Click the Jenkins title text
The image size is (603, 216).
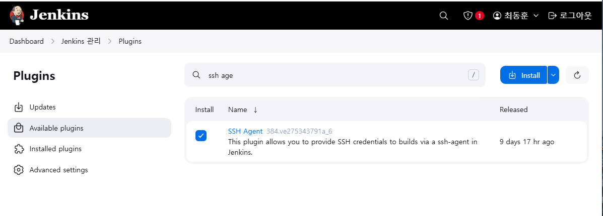(59, 15)
